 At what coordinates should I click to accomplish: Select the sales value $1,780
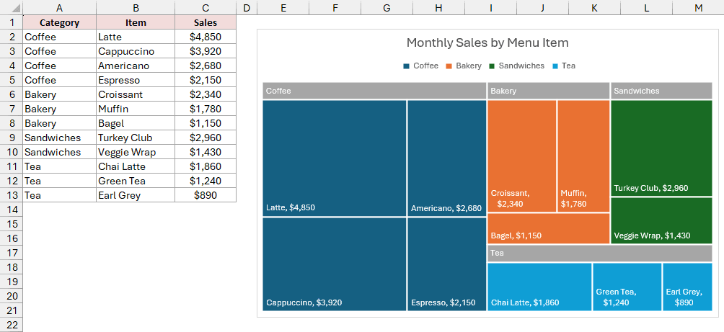(x=206, y=109)
